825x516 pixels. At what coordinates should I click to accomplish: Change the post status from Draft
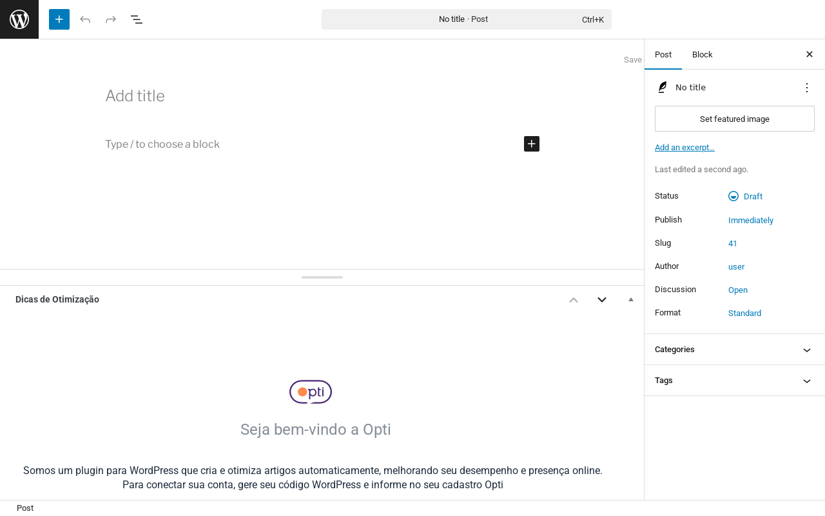(746, 196)
